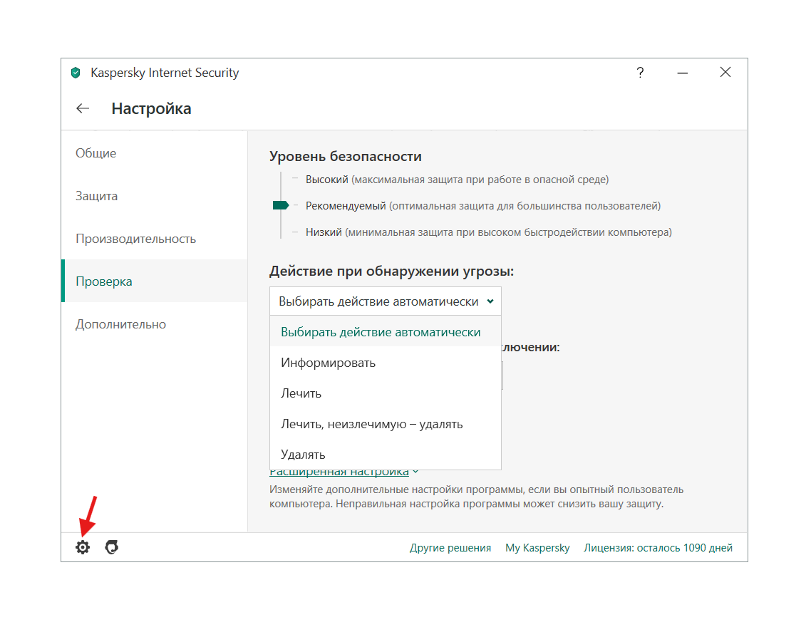This screenshot has width=811, height=632.
Task: Open help with the question mark icon
Action: click(x=640, y=73)
